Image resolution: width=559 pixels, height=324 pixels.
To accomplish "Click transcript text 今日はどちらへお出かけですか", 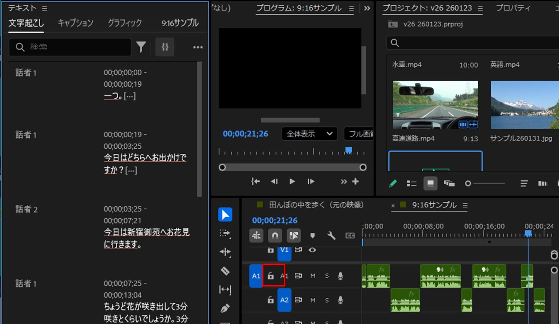I will tap(145, 163).
